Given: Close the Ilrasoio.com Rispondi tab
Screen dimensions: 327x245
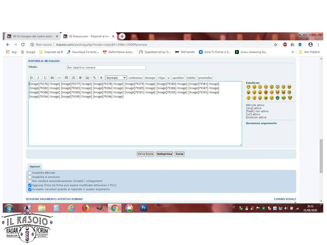Looking at the screenshot, I should click(113, 36).
